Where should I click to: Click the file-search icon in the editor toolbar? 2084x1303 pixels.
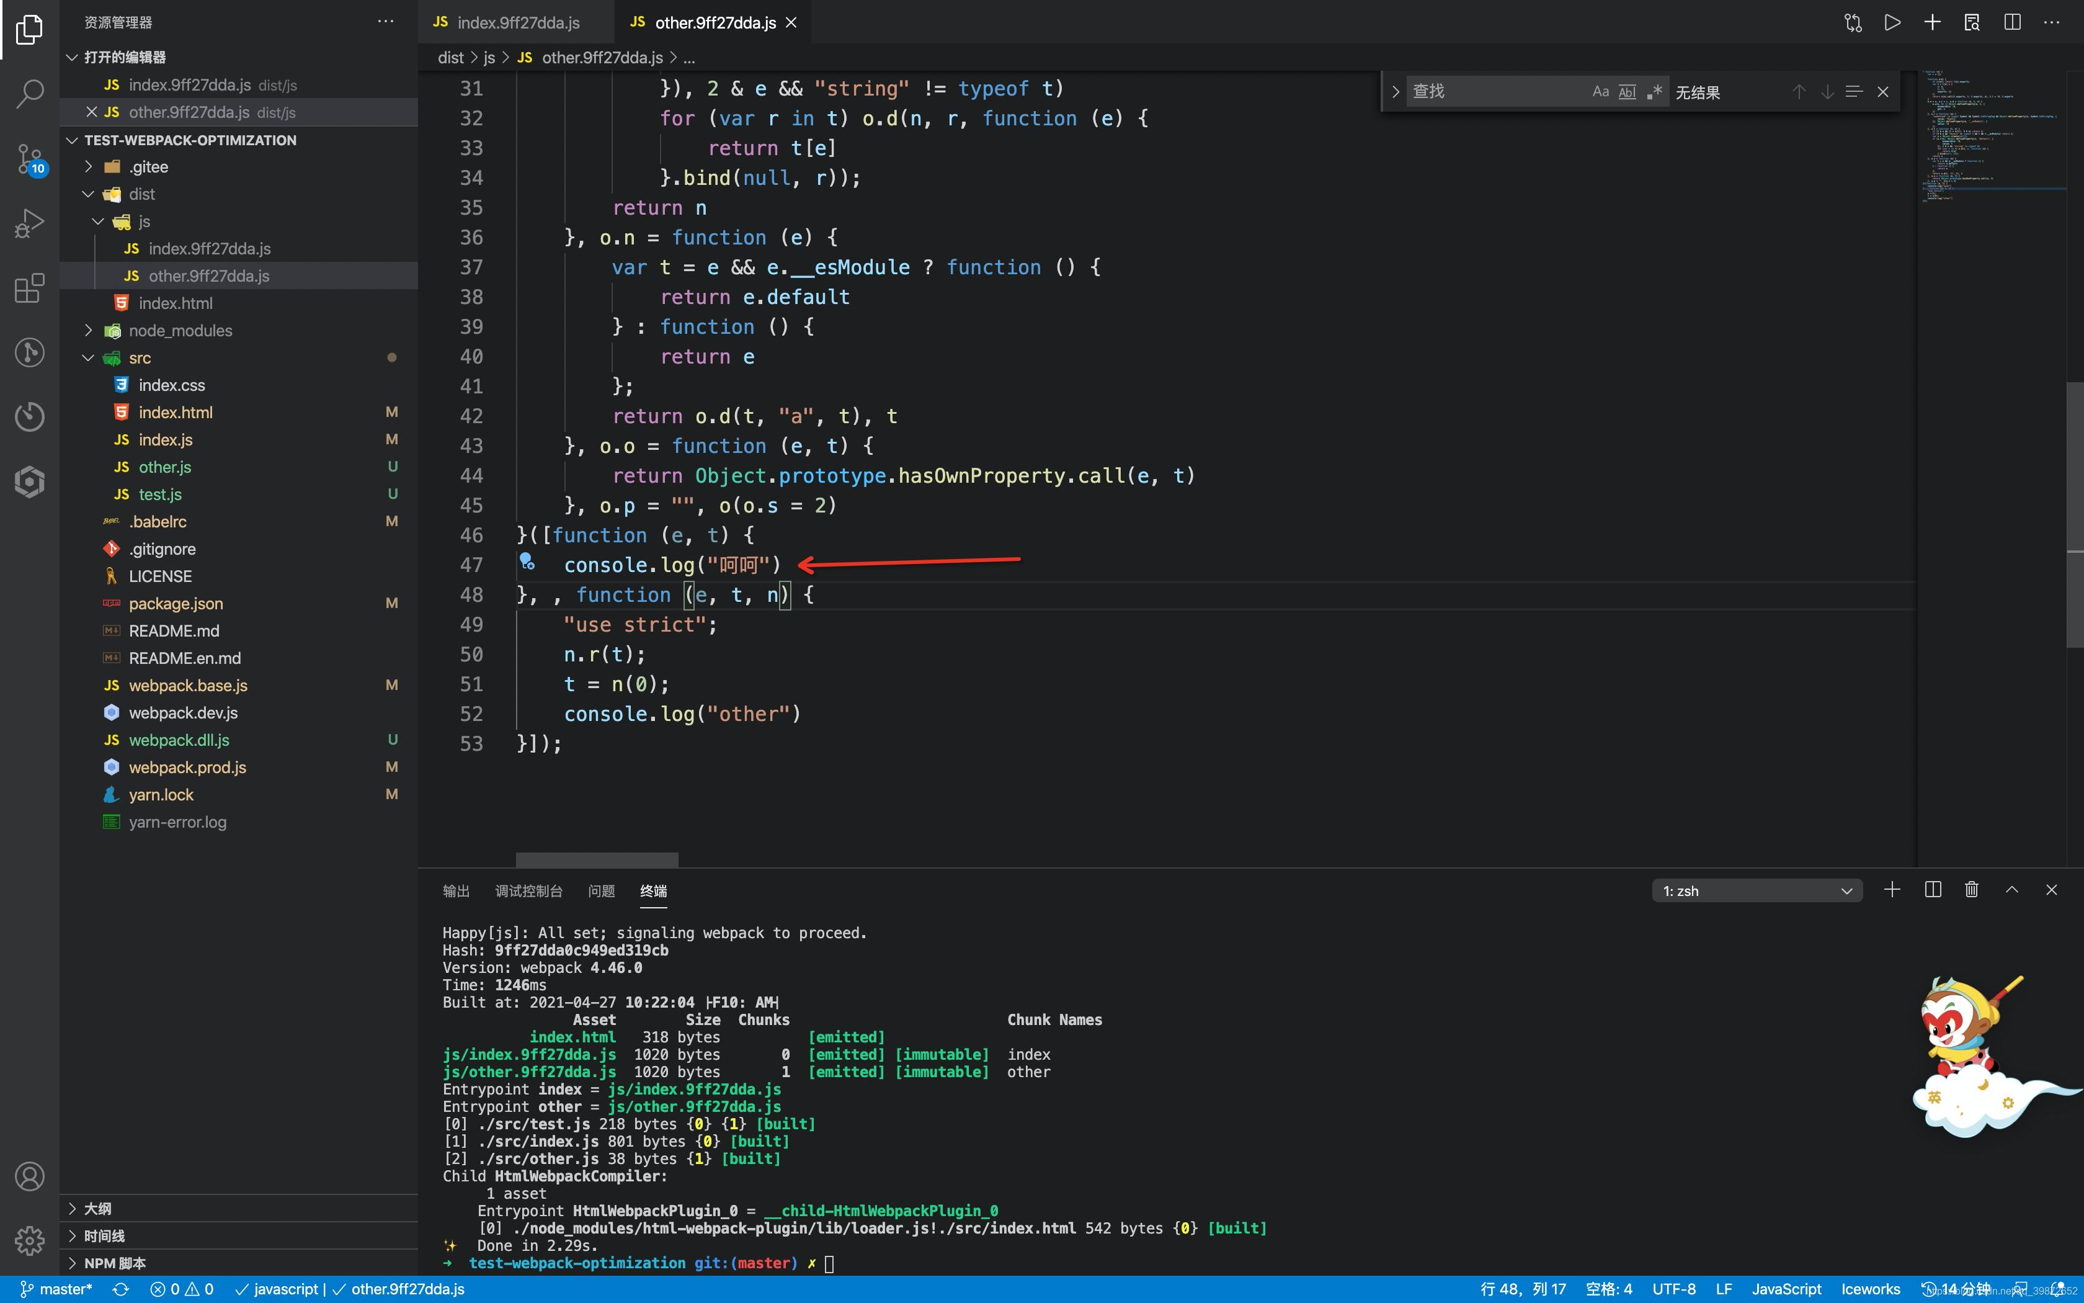[x=1972, y=22]
